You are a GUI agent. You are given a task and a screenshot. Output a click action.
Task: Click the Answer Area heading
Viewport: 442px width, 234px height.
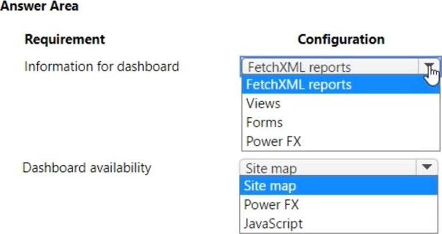tap(39, 6)
